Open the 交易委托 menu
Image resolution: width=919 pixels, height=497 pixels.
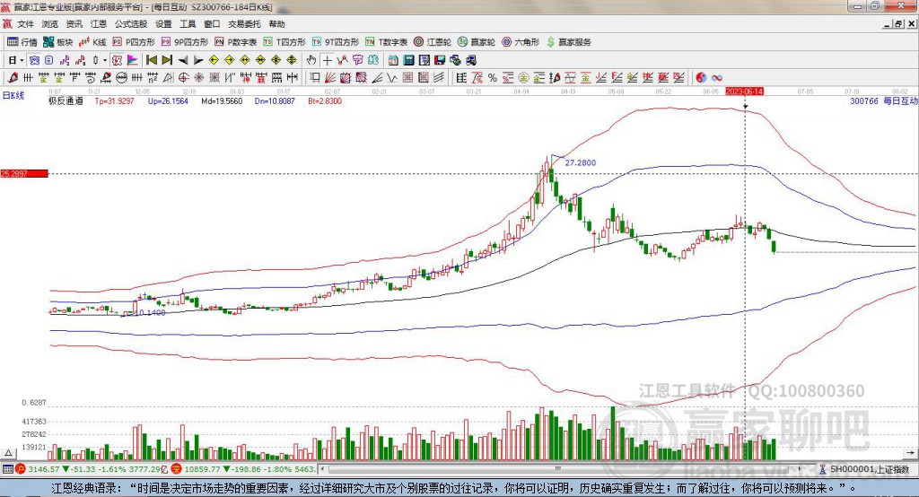(x=244, y=24)
